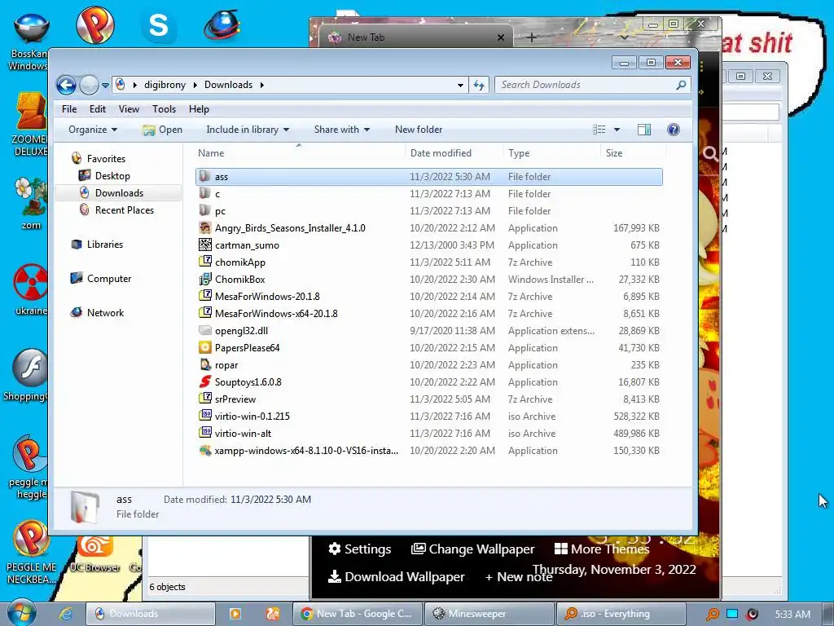
Task: Select Network in the navigation pane
Action: [105, 313]
